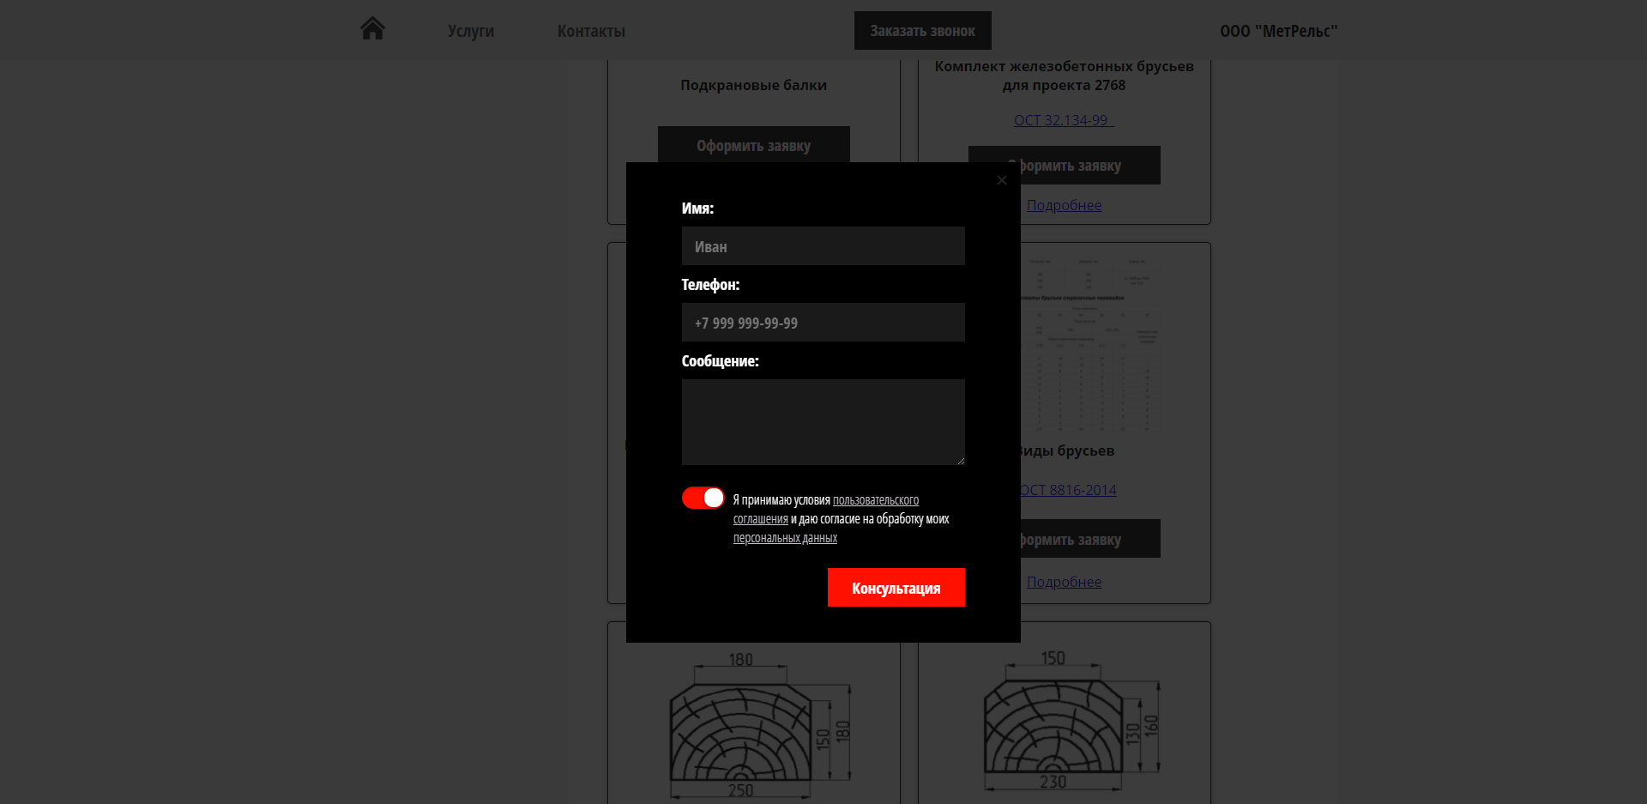Viewport: 1647px width, 804px height.
Task: Focus the Имя input field
Action: pos(823,246)
